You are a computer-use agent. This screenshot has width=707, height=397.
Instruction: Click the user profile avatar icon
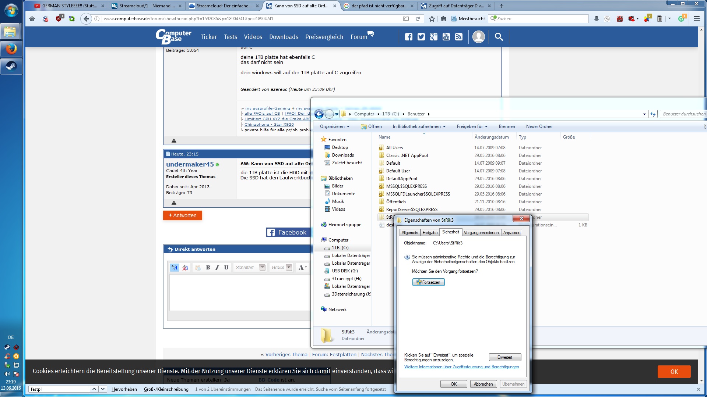coord(478,37)
